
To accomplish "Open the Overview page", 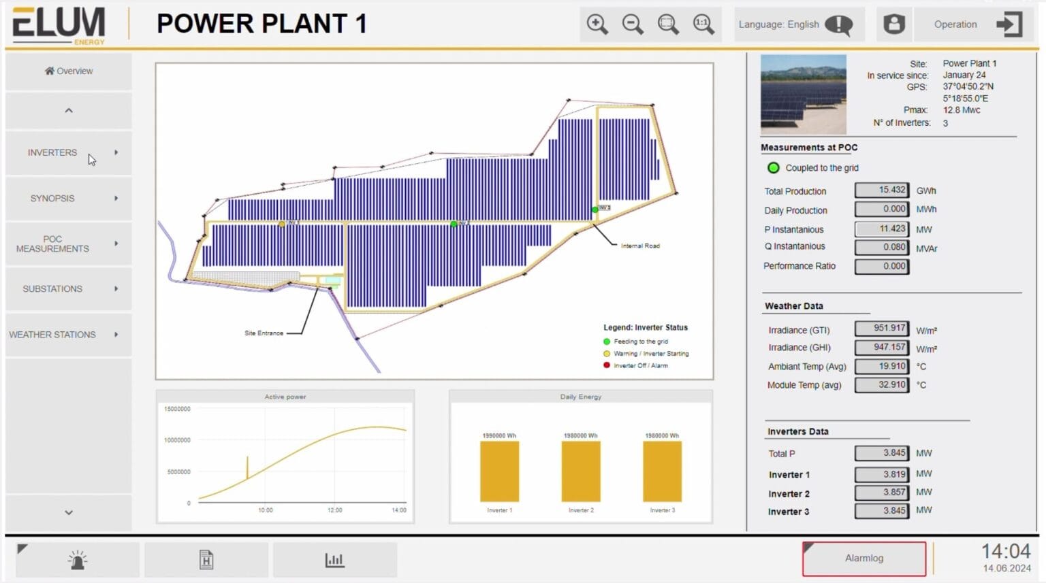I will tap(67, 71).
